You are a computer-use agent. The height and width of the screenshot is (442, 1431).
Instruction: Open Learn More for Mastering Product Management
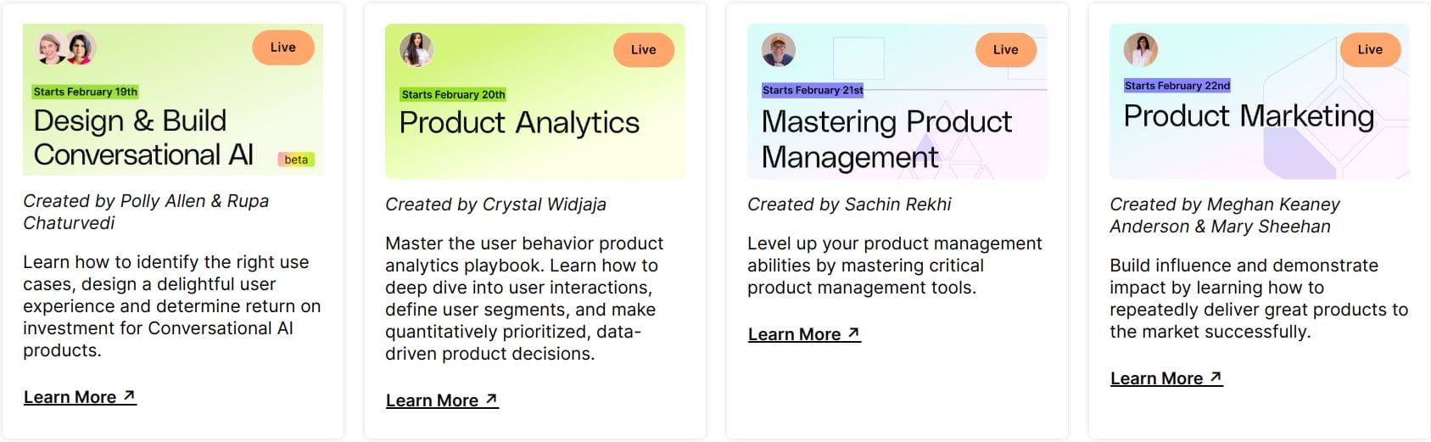(x=804, y=334)
